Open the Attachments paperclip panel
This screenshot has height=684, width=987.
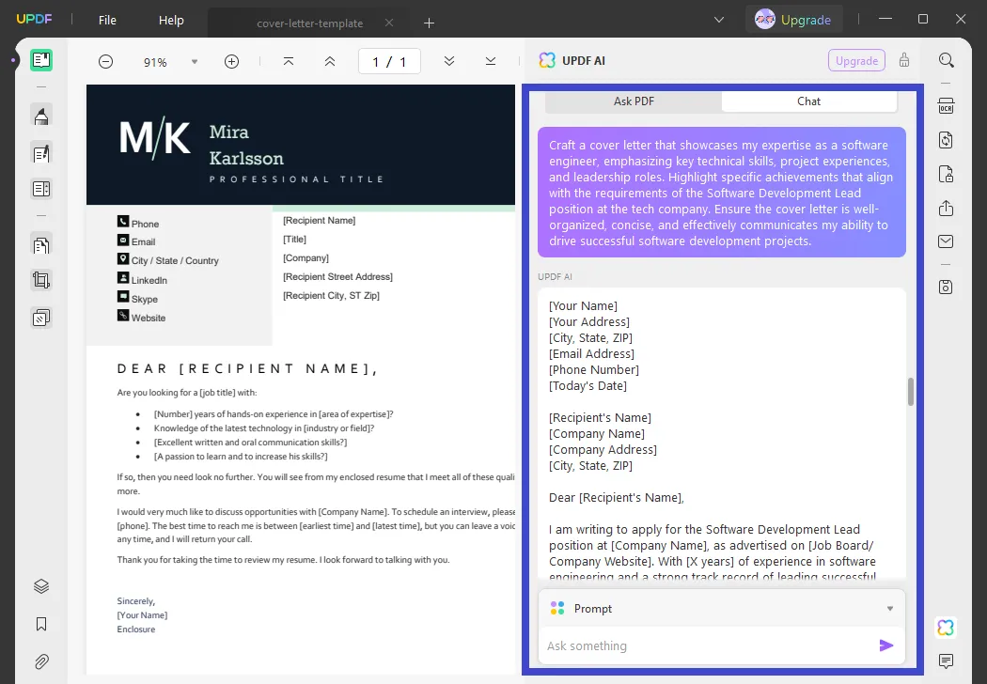41,661
